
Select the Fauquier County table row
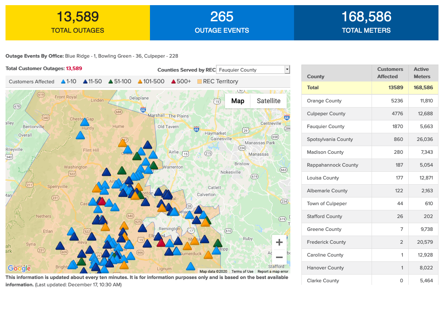tap(370, 126)
